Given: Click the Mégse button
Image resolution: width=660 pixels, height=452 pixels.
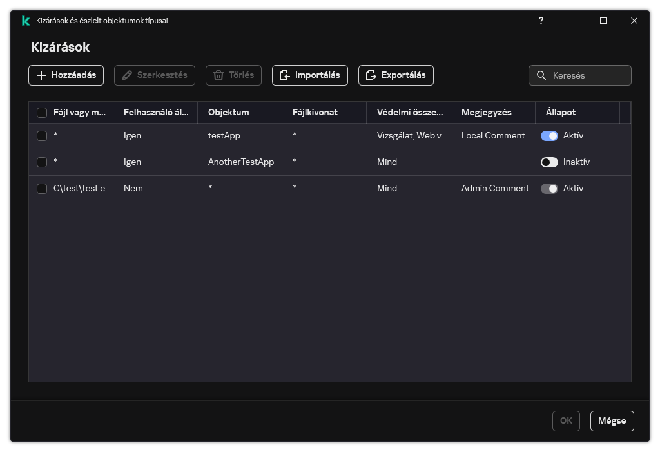Looking at the screenshot, I should point(612,420).
